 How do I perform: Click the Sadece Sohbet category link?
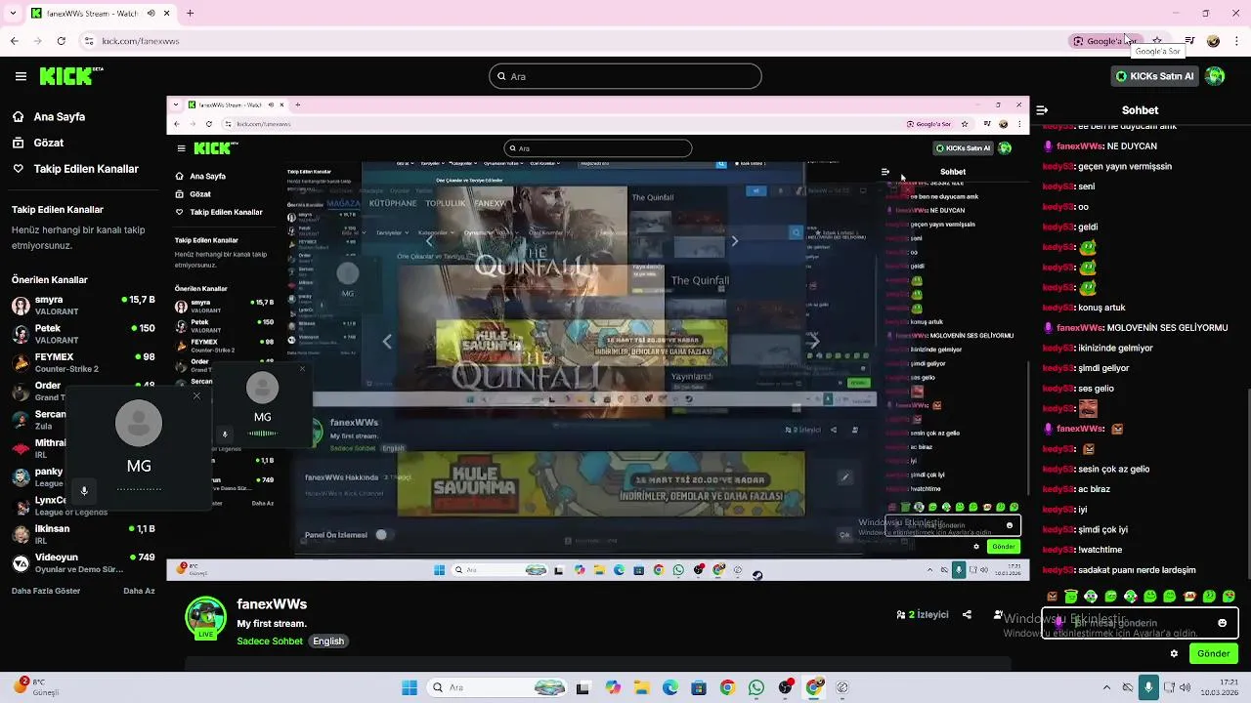(270, 641)
